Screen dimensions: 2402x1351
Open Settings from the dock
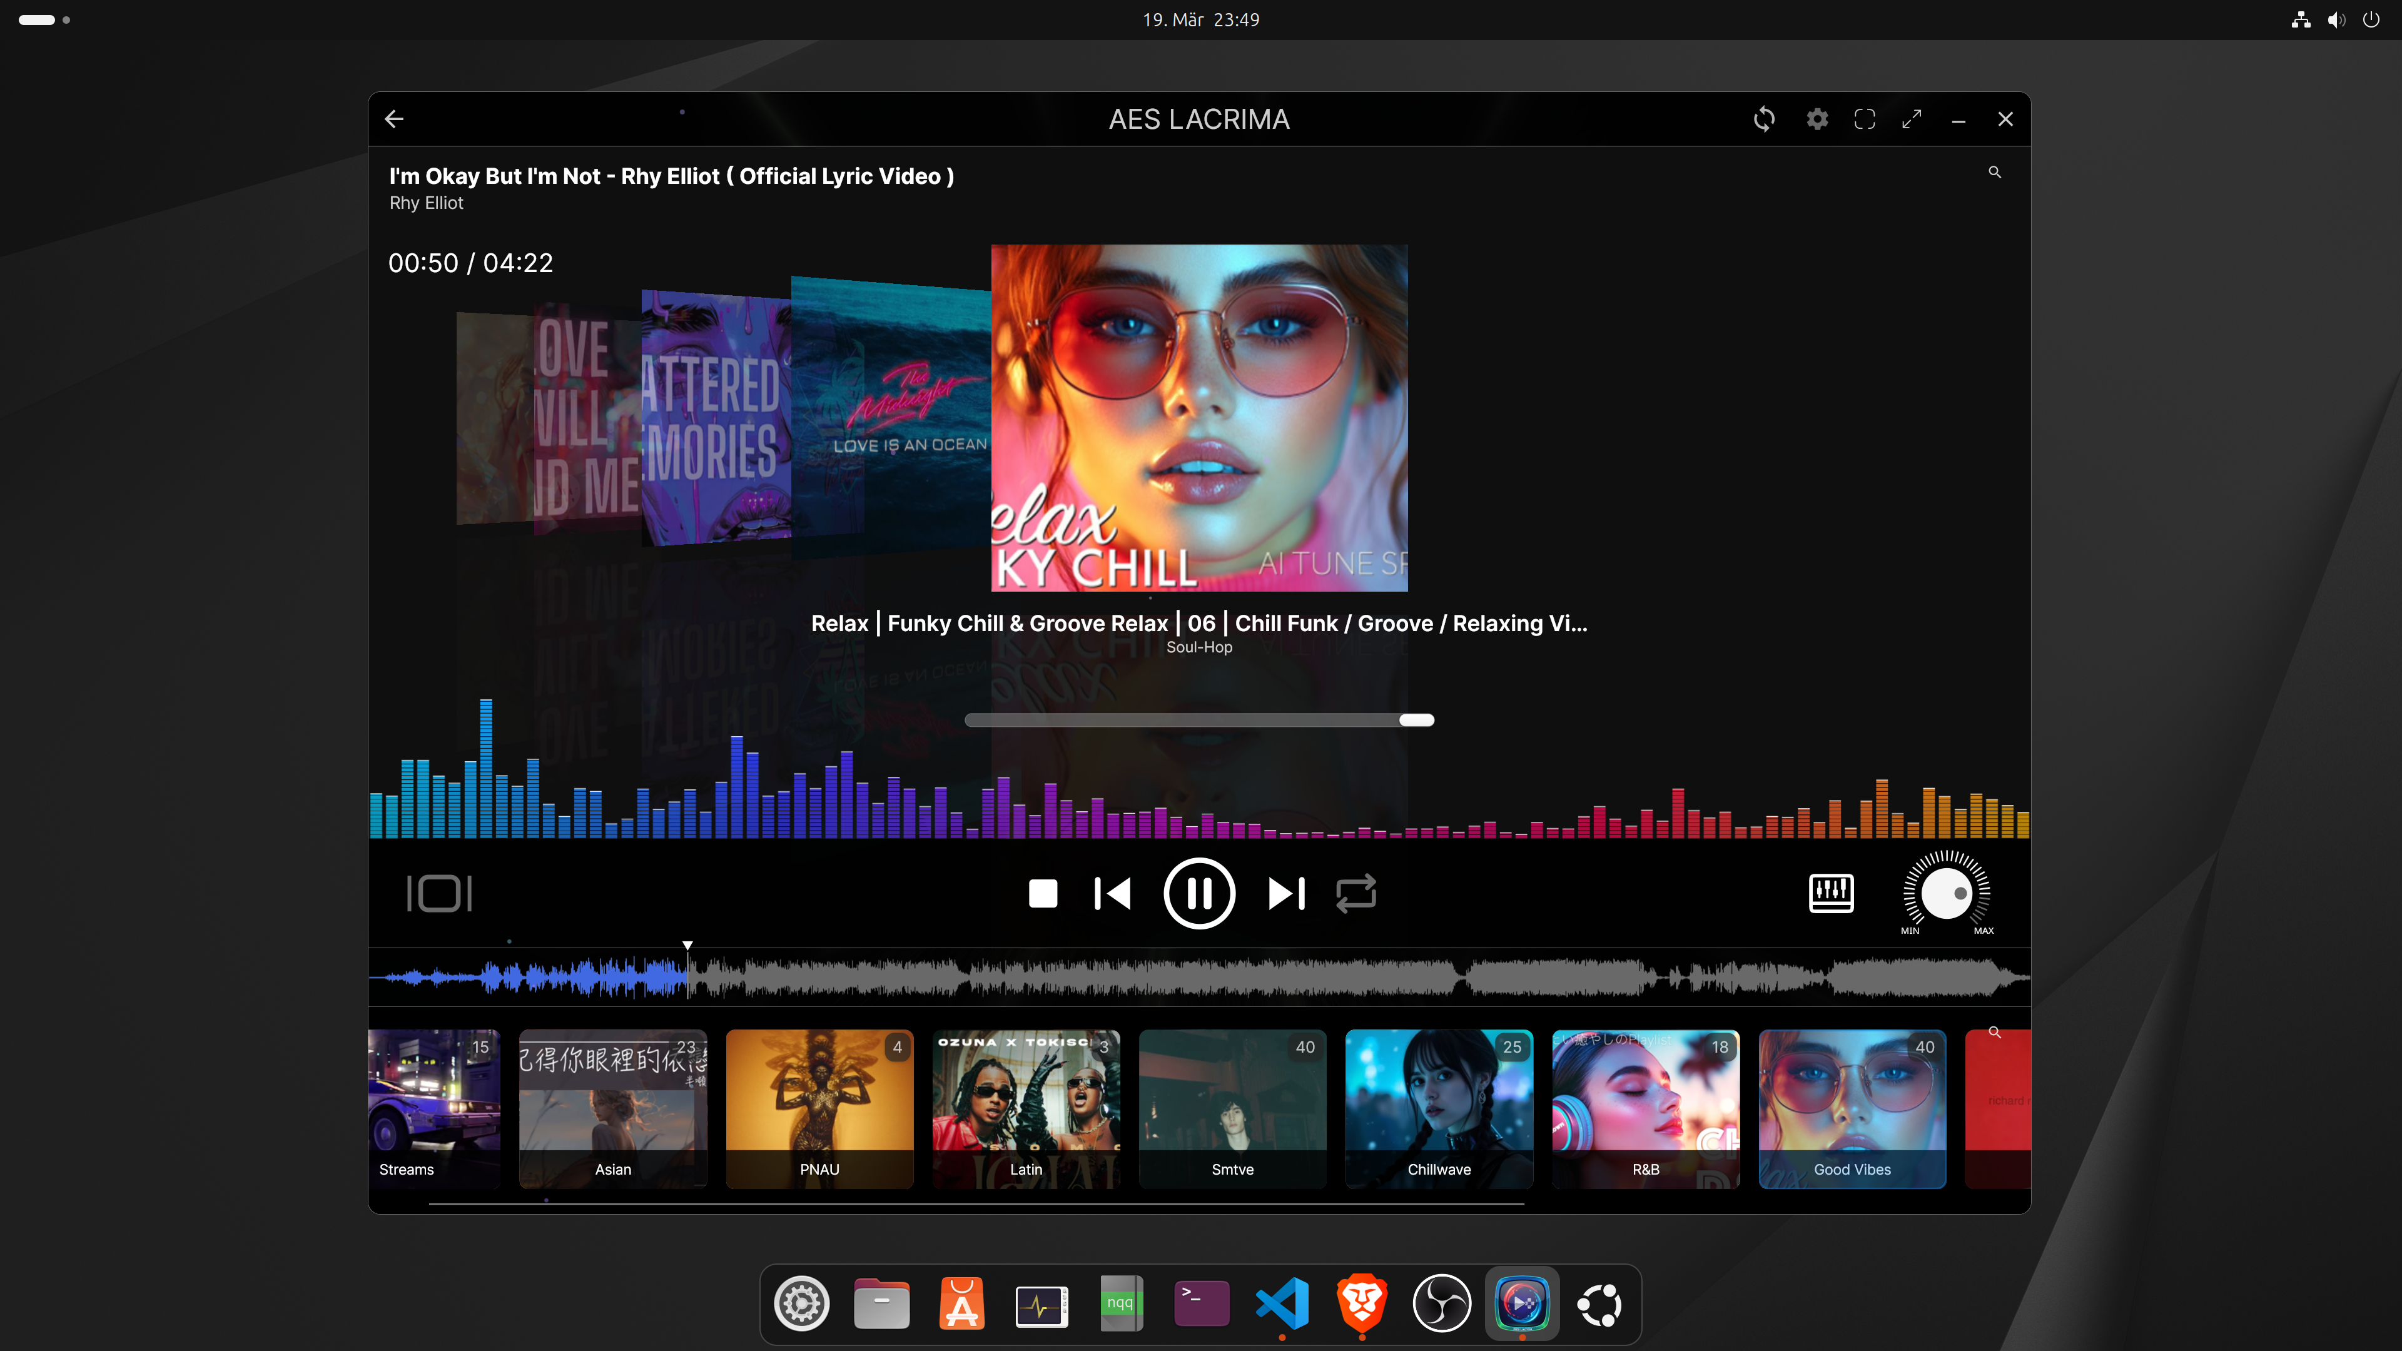pyautogui.click(x=801, y=1303)
